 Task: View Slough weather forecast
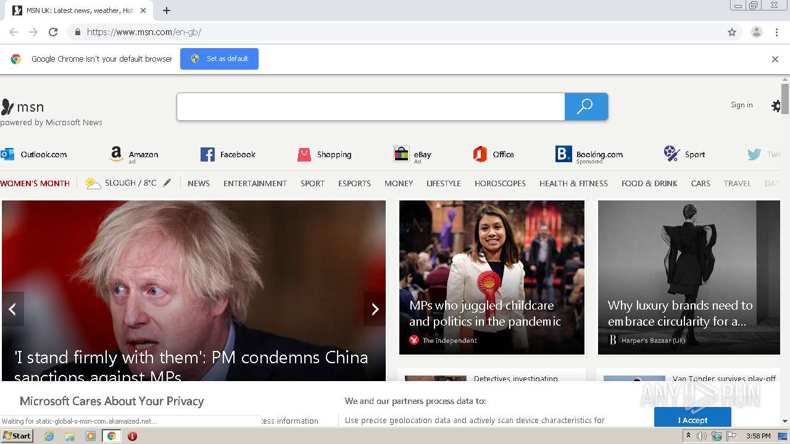pyautogui.click(x=121, y=183)
